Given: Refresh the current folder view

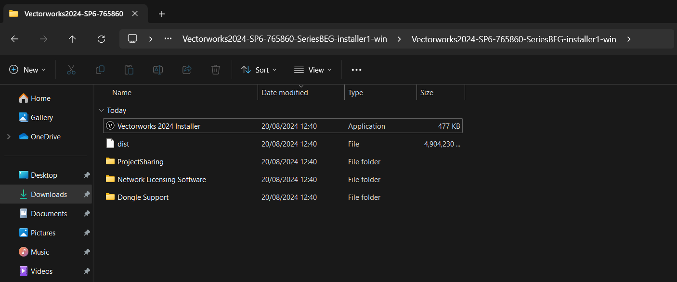Looking at the screenshot, I should pos(101,39).
